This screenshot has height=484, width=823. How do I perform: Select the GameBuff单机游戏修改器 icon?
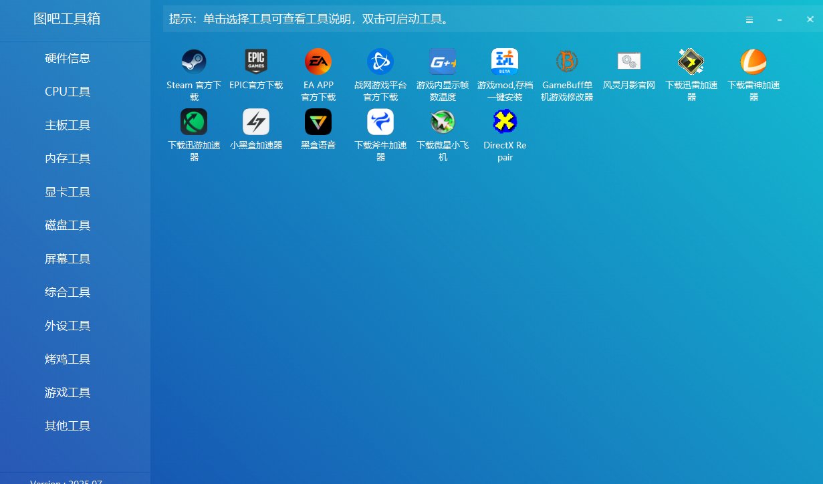(x=567, y=62)
